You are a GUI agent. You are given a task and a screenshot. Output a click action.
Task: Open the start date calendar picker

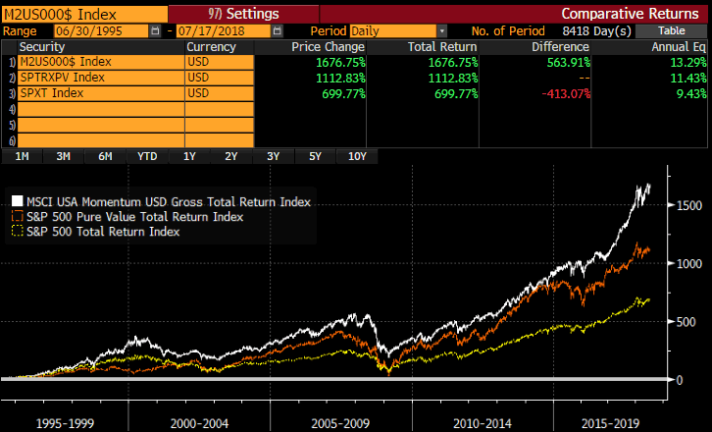click(155, 30)
